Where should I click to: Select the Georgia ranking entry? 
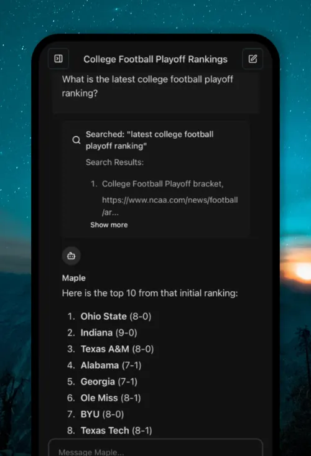pos(109,381)
